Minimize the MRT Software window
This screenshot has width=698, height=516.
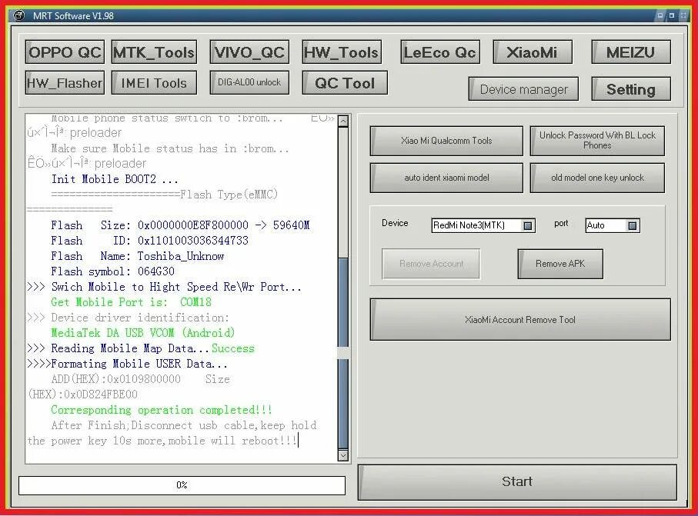[x=660, y=15]
